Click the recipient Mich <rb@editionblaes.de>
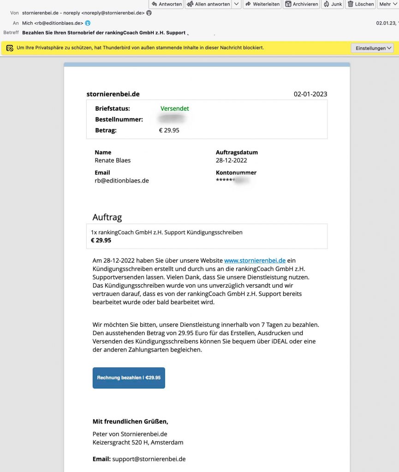This screenshot has height=472, width=399. tap(53, 23)
